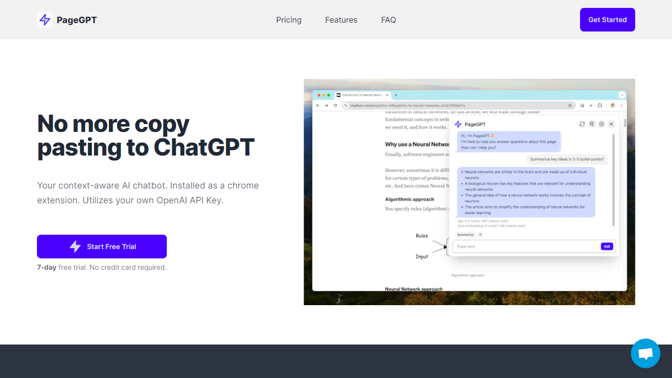Select the Introduction to Neural Networks browser tab
672x378 pixels.
click(x=363, y=95)
